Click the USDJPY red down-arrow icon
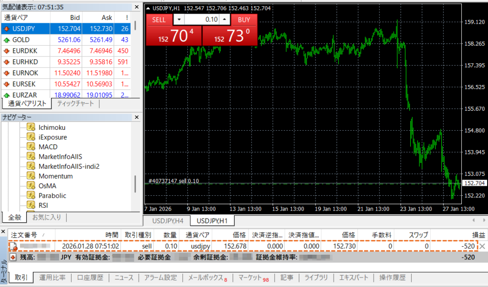The width and height of the screenshot is (488, 287). point(7,29)
